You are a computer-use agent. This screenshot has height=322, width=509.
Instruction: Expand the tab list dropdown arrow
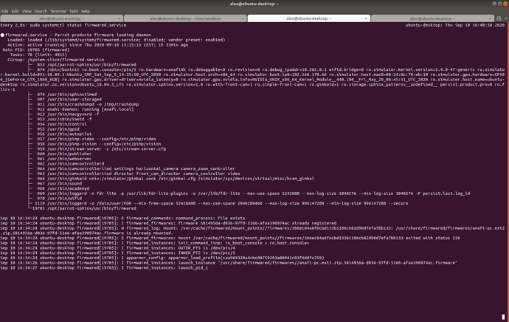tap(506, 18)
